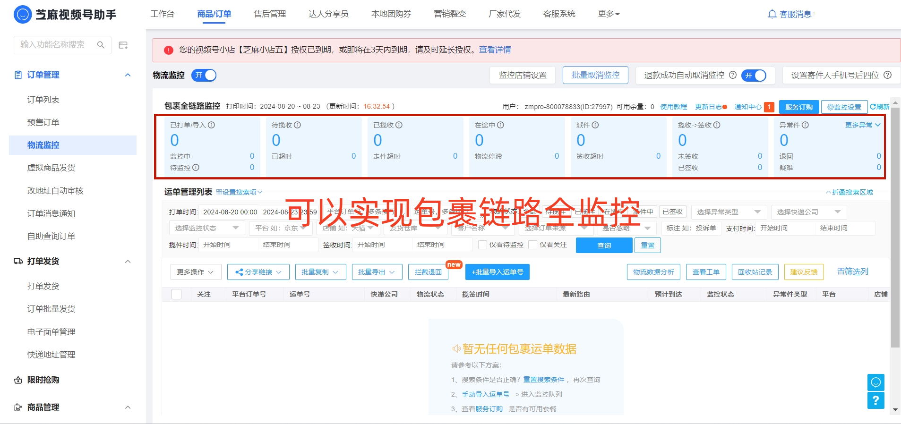Click the notification count badge next to 通知中心
Viewport: 901px width, 424px height.
[769, 107]
